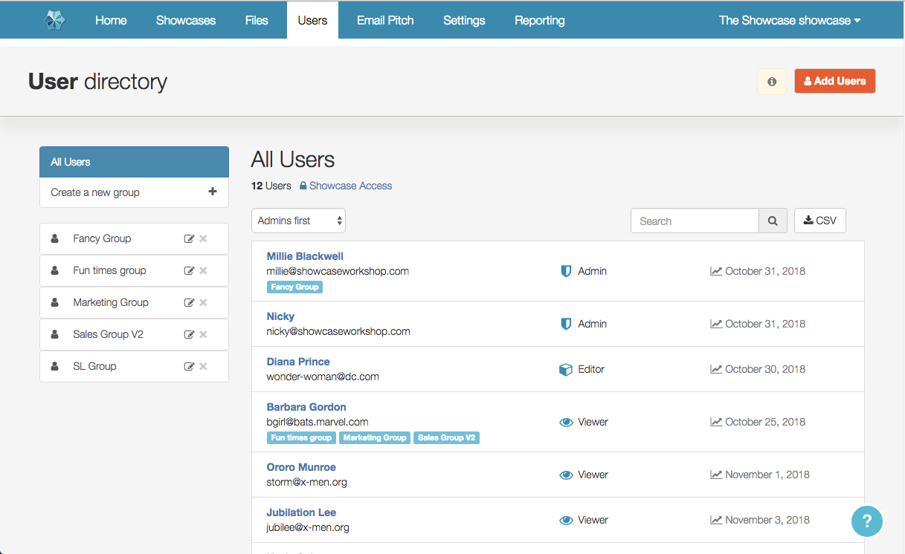Viewport: 905px width, 554px height.
Task: Click Nicky's Admin shield icon
Action: (566, 324)
